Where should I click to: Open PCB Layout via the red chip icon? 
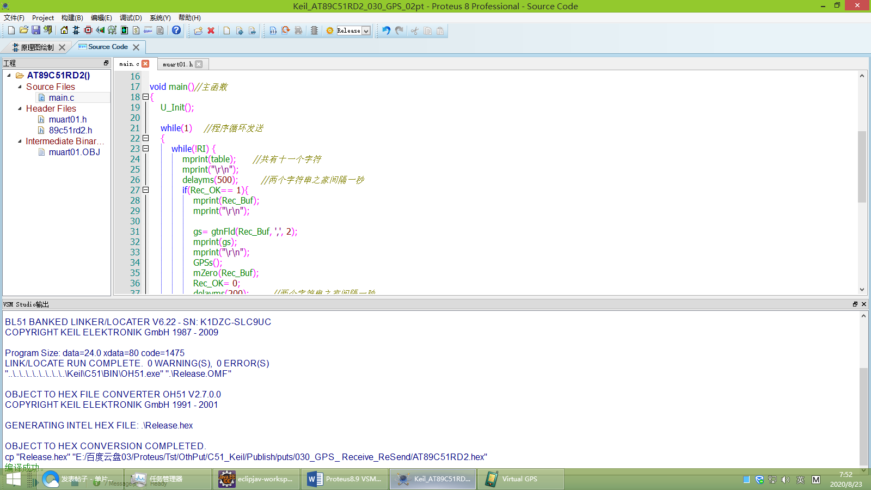tap(88, 30)
